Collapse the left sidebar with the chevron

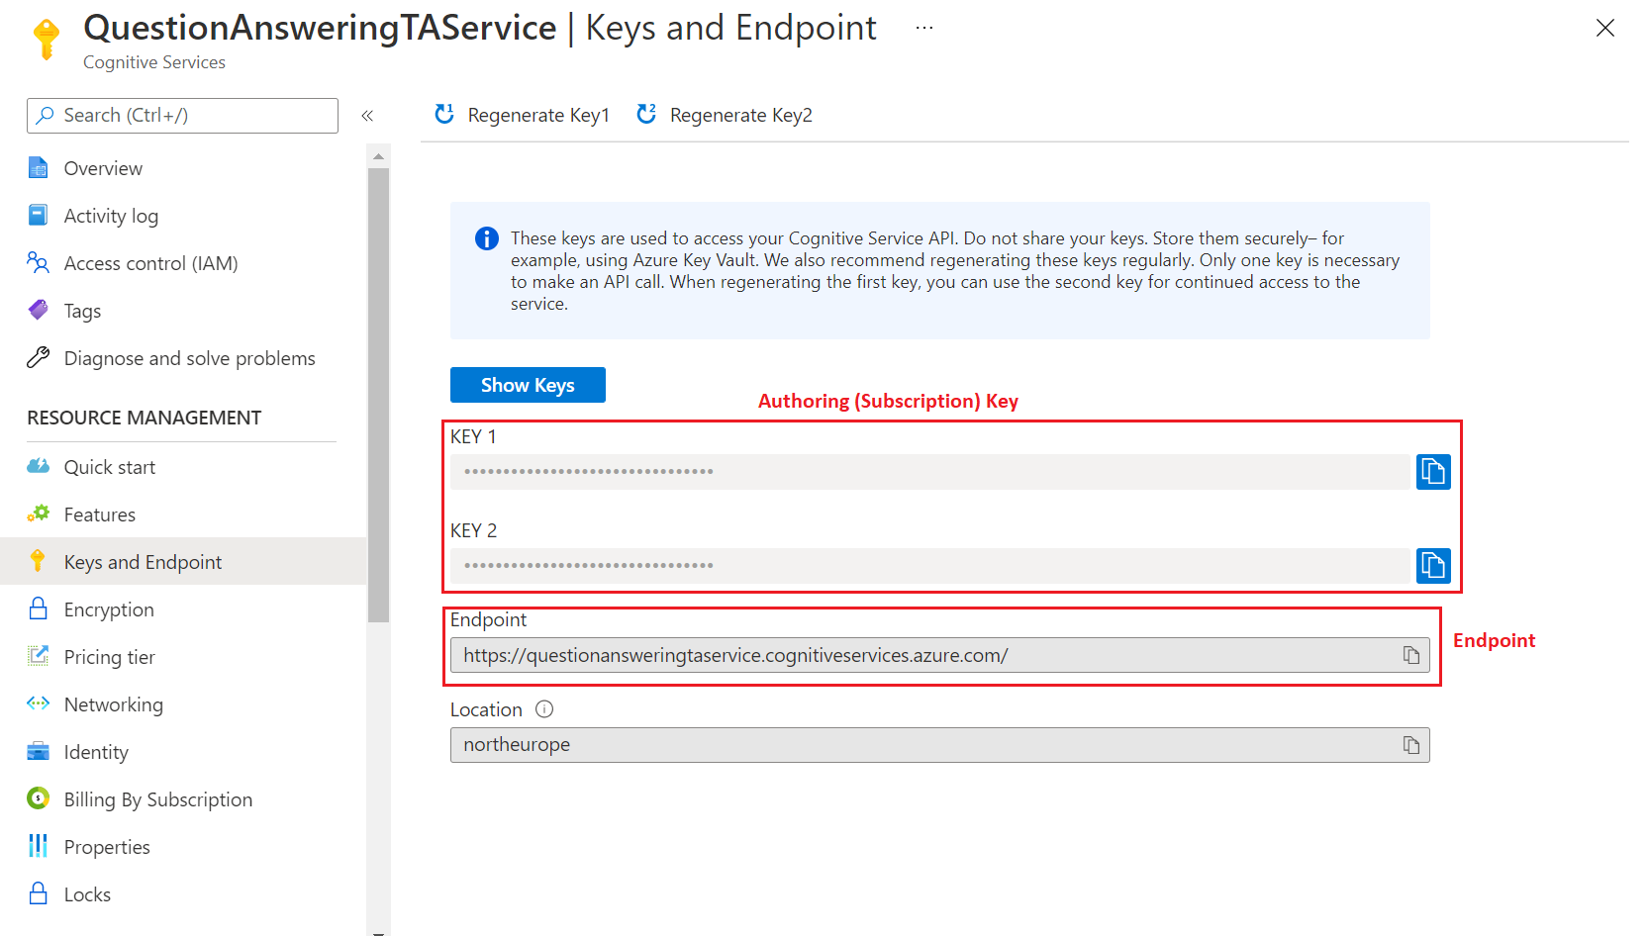click(367, 115)
